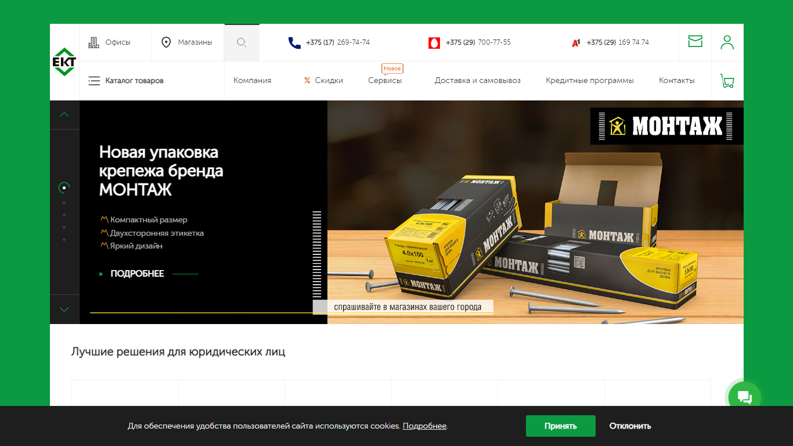Click the percent discounts icon

point(307,81)
